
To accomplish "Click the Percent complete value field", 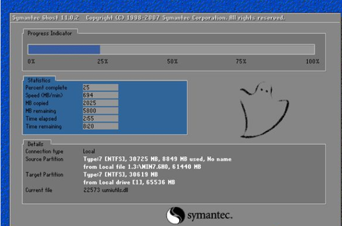I will pyautogui.click(x=100, y=88).
